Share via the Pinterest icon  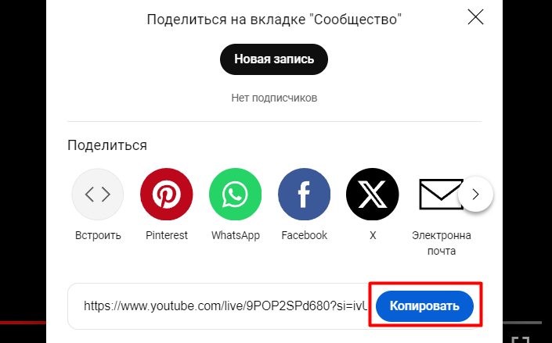pyautogui.click(x=167, y=195)
